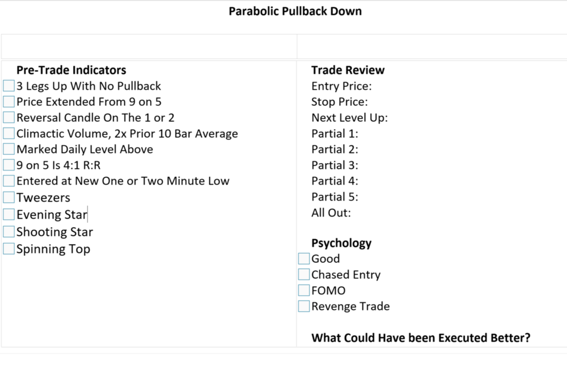
Task: Check the Revenge Trade box
Action: [304, 307]
